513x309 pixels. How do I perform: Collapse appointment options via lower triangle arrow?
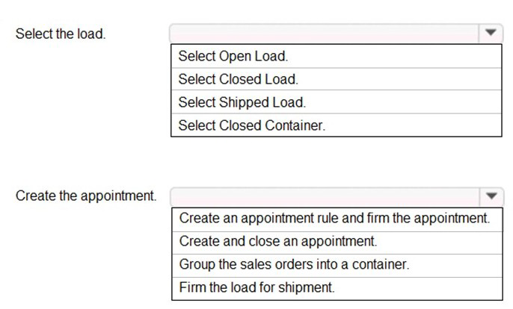click(491, 196)
